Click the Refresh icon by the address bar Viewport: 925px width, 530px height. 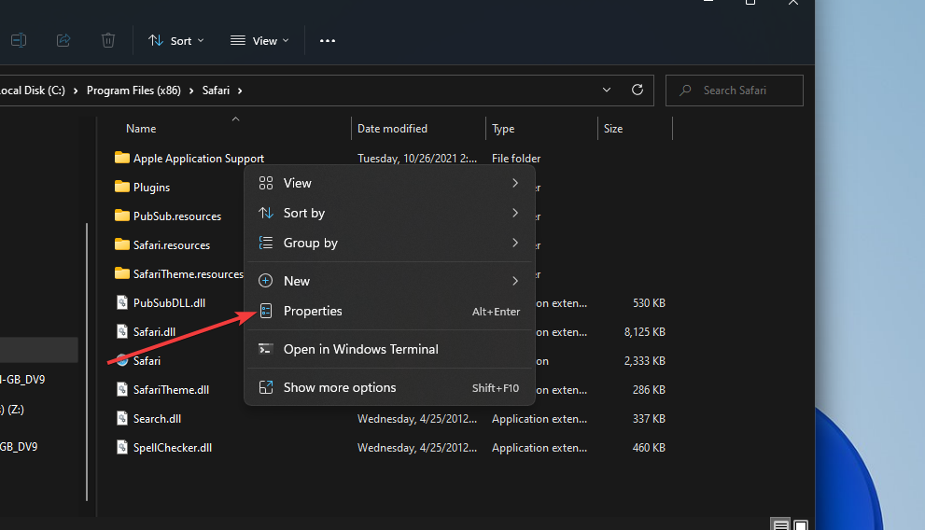click(638, 90)
